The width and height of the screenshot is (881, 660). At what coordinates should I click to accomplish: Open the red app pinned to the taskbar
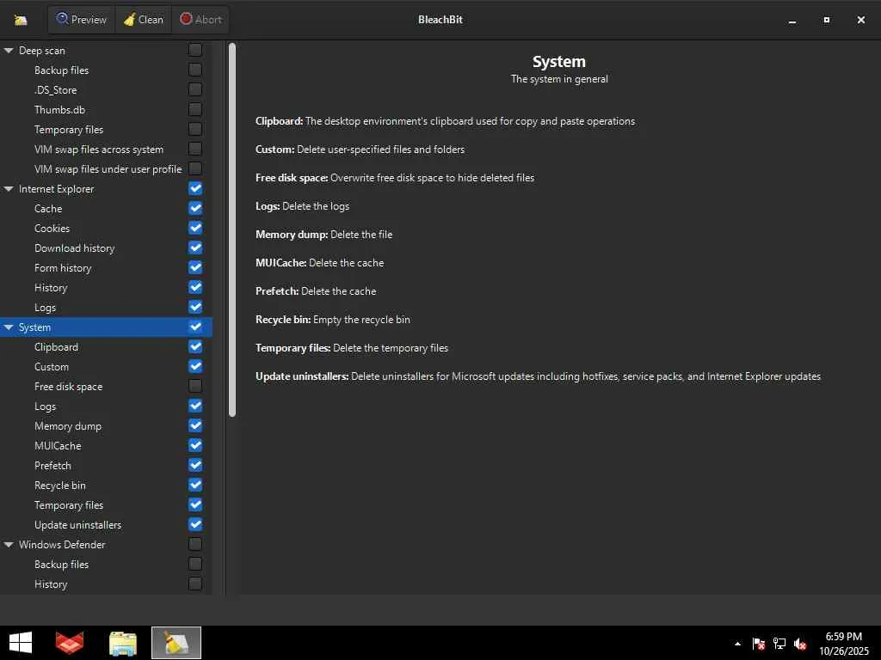[70, 643]
